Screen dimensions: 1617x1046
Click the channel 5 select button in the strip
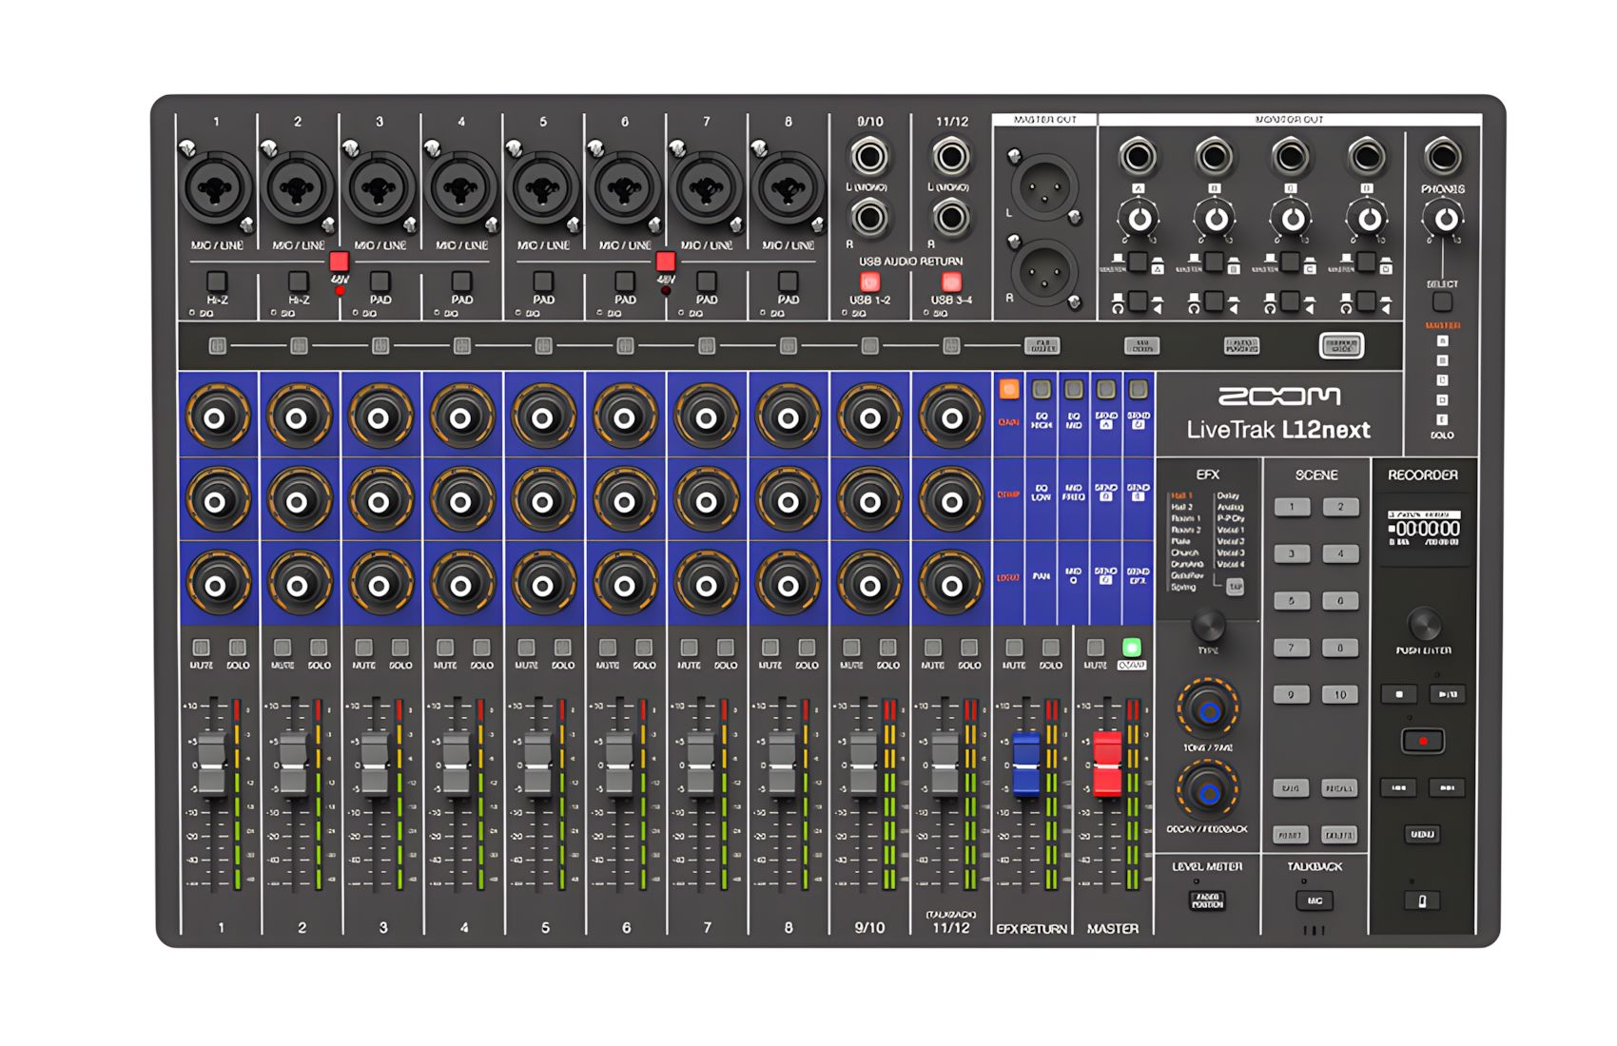coord(543,345)
